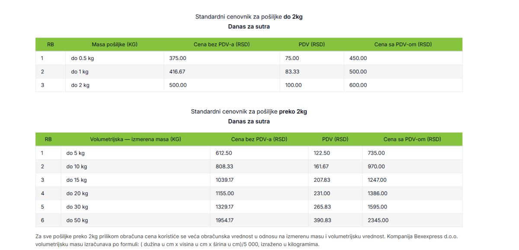Click the "Masa pošiljke (KG)" column header
The image size is (519, 250).
click(x=115, y=44)
